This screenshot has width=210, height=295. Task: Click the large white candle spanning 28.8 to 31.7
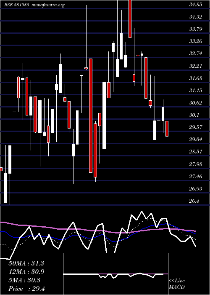(x=104, y=115)
